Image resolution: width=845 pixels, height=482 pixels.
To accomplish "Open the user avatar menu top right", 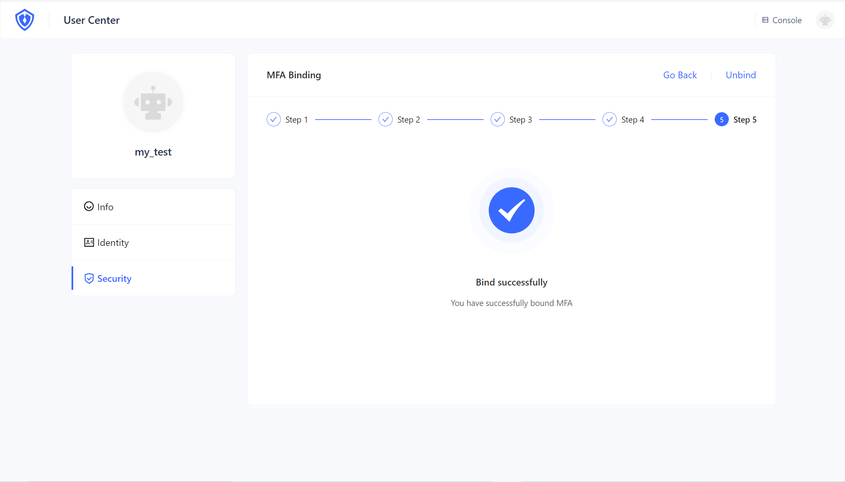I will click(825, 20).
